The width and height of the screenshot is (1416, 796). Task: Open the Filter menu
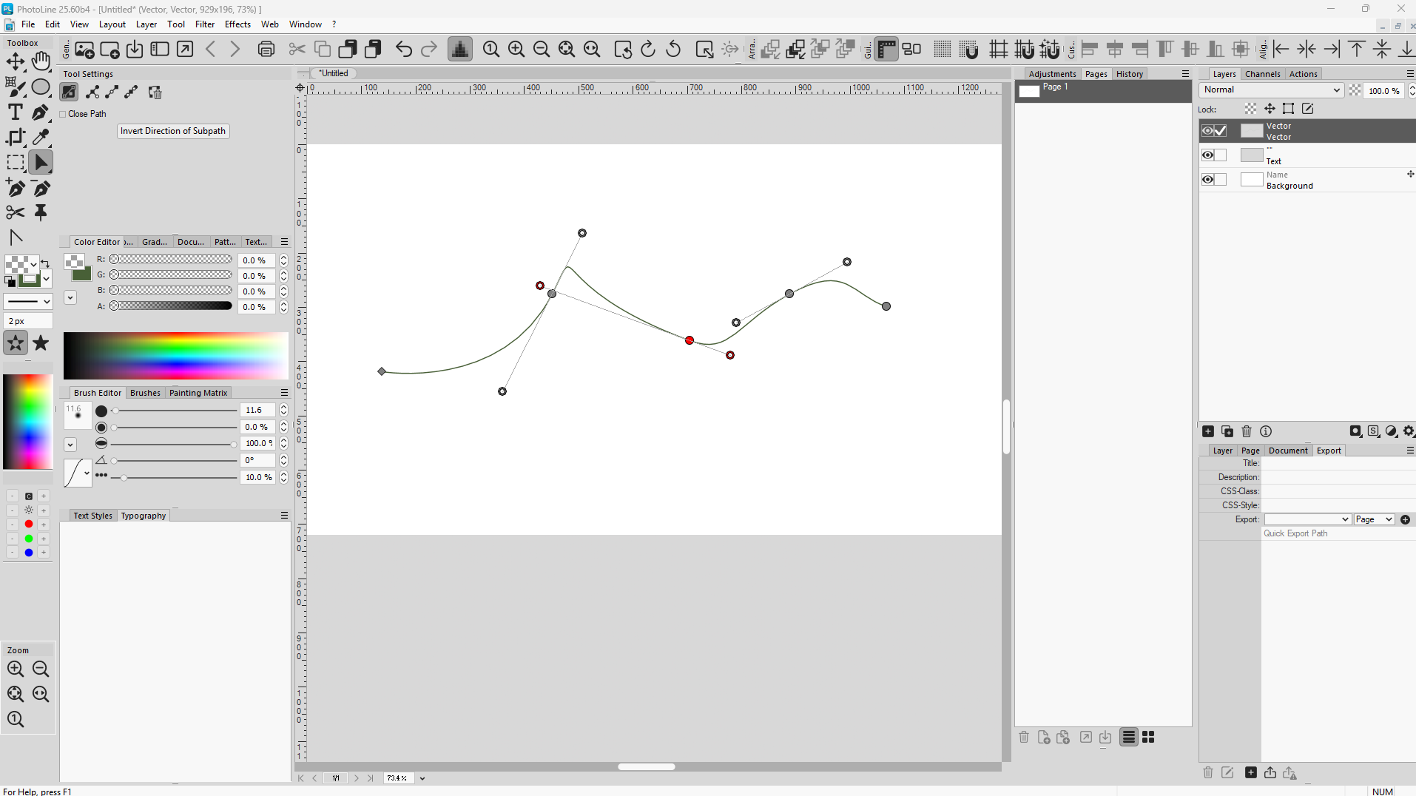(x=205, y=24)
